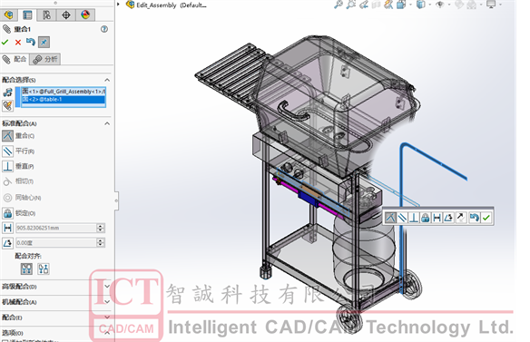530x342 pixels.
Task: Open the DisplayManager color-ball tab
Action: (85, 15)
